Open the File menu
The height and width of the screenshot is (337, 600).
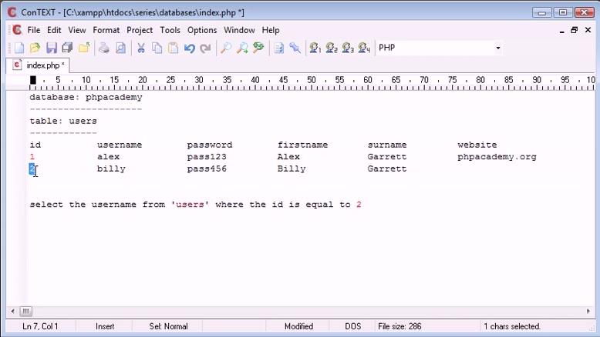point(34,30)
